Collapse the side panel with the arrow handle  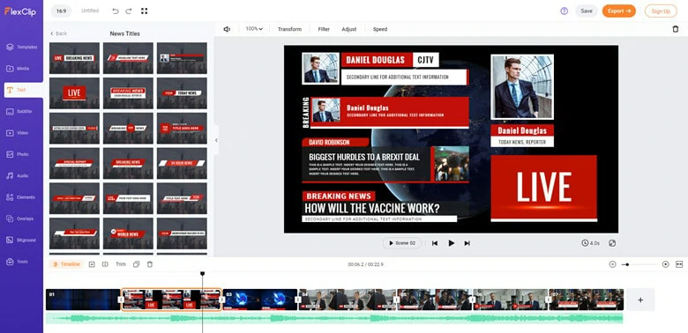tap(216, 140)
